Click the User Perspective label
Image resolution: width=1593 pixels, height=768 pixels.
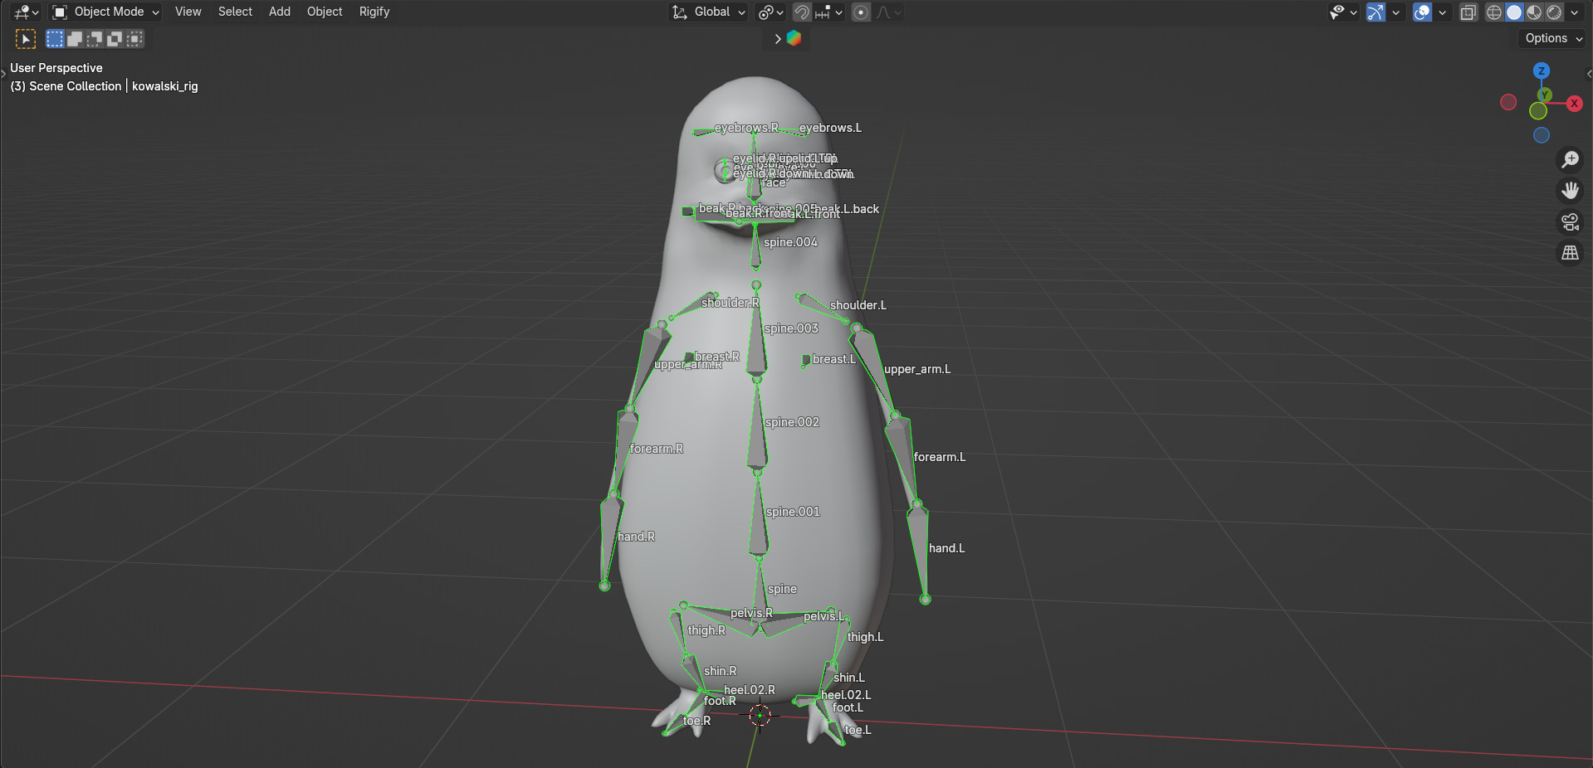pyautogui.click(x=56, y=68)
